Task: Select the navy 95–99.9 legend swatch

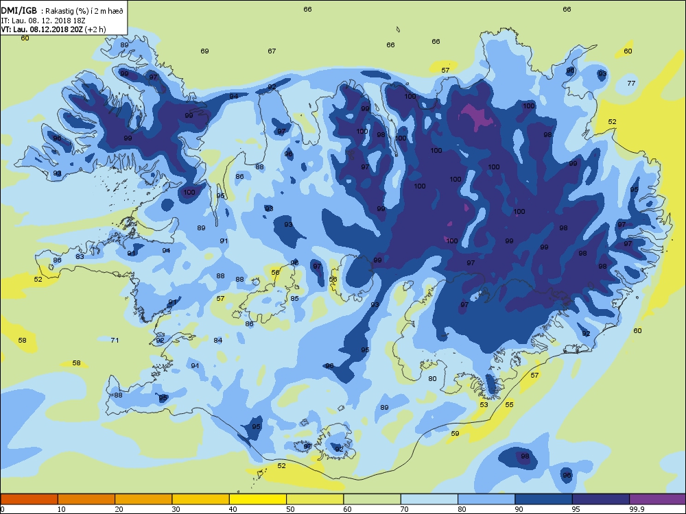Action: pyautogui.click(x=601, y=499)
